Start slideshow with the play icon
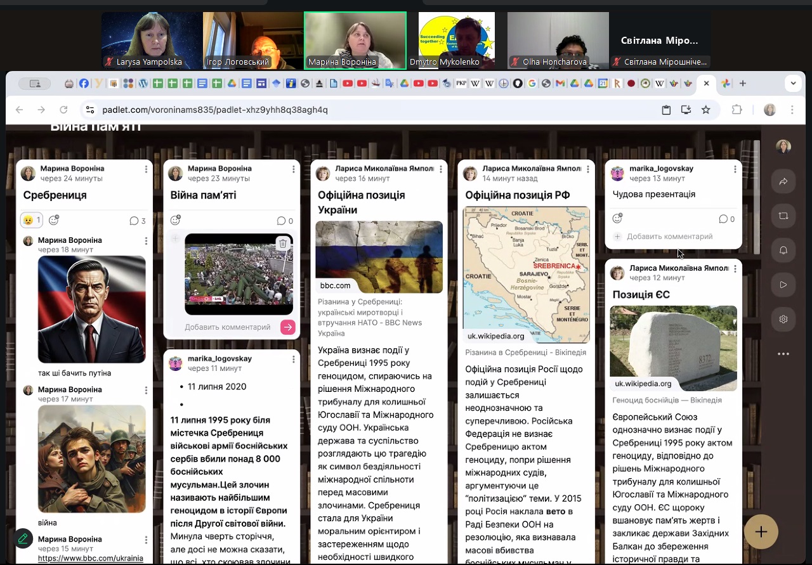 (783, 285)
